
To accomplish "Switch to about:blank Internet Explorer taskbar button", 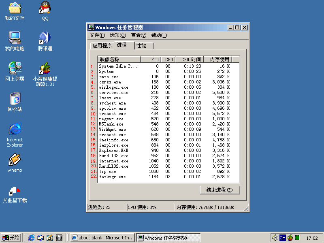I will tap(103, 238).
